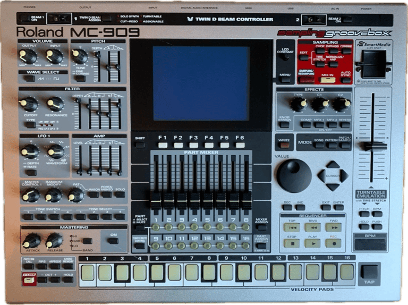Switch the PART ASSIGN button
This screenshot has height=305, width=408.
(x=261, y=245)
